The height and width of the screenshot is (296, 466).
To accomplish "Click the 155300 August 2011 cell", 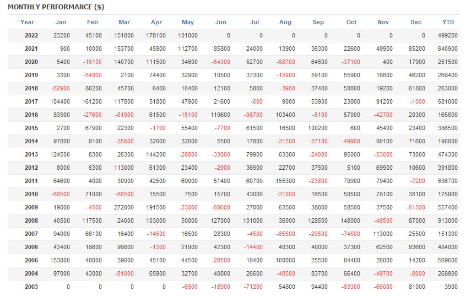I will (285, 181).
